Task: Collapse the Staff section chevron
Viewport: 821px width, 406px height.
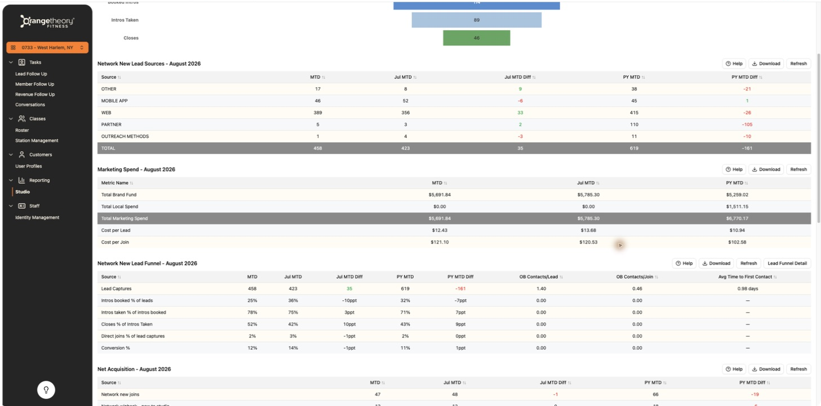Action: click(11, 206)
